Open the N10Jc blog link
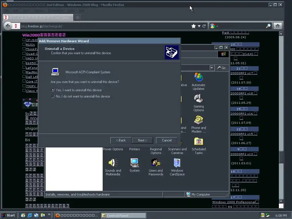 point(30,44)
